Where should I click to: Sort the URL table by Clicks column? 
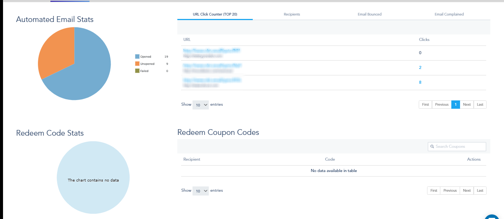[x=424, y=39]
